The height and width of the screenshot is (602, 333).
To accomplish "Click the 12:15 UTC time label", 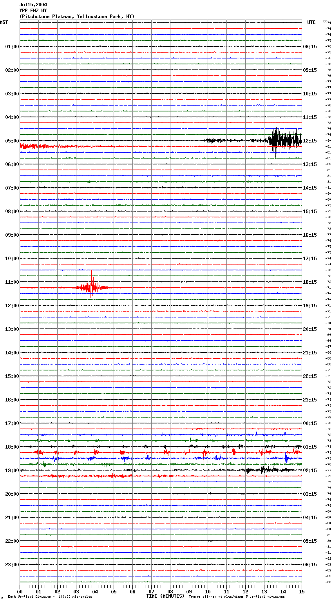I will pos(310,141).
